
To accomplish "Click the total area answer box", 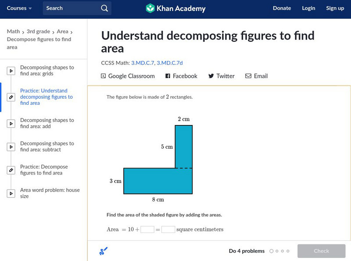I will (168, 229).
